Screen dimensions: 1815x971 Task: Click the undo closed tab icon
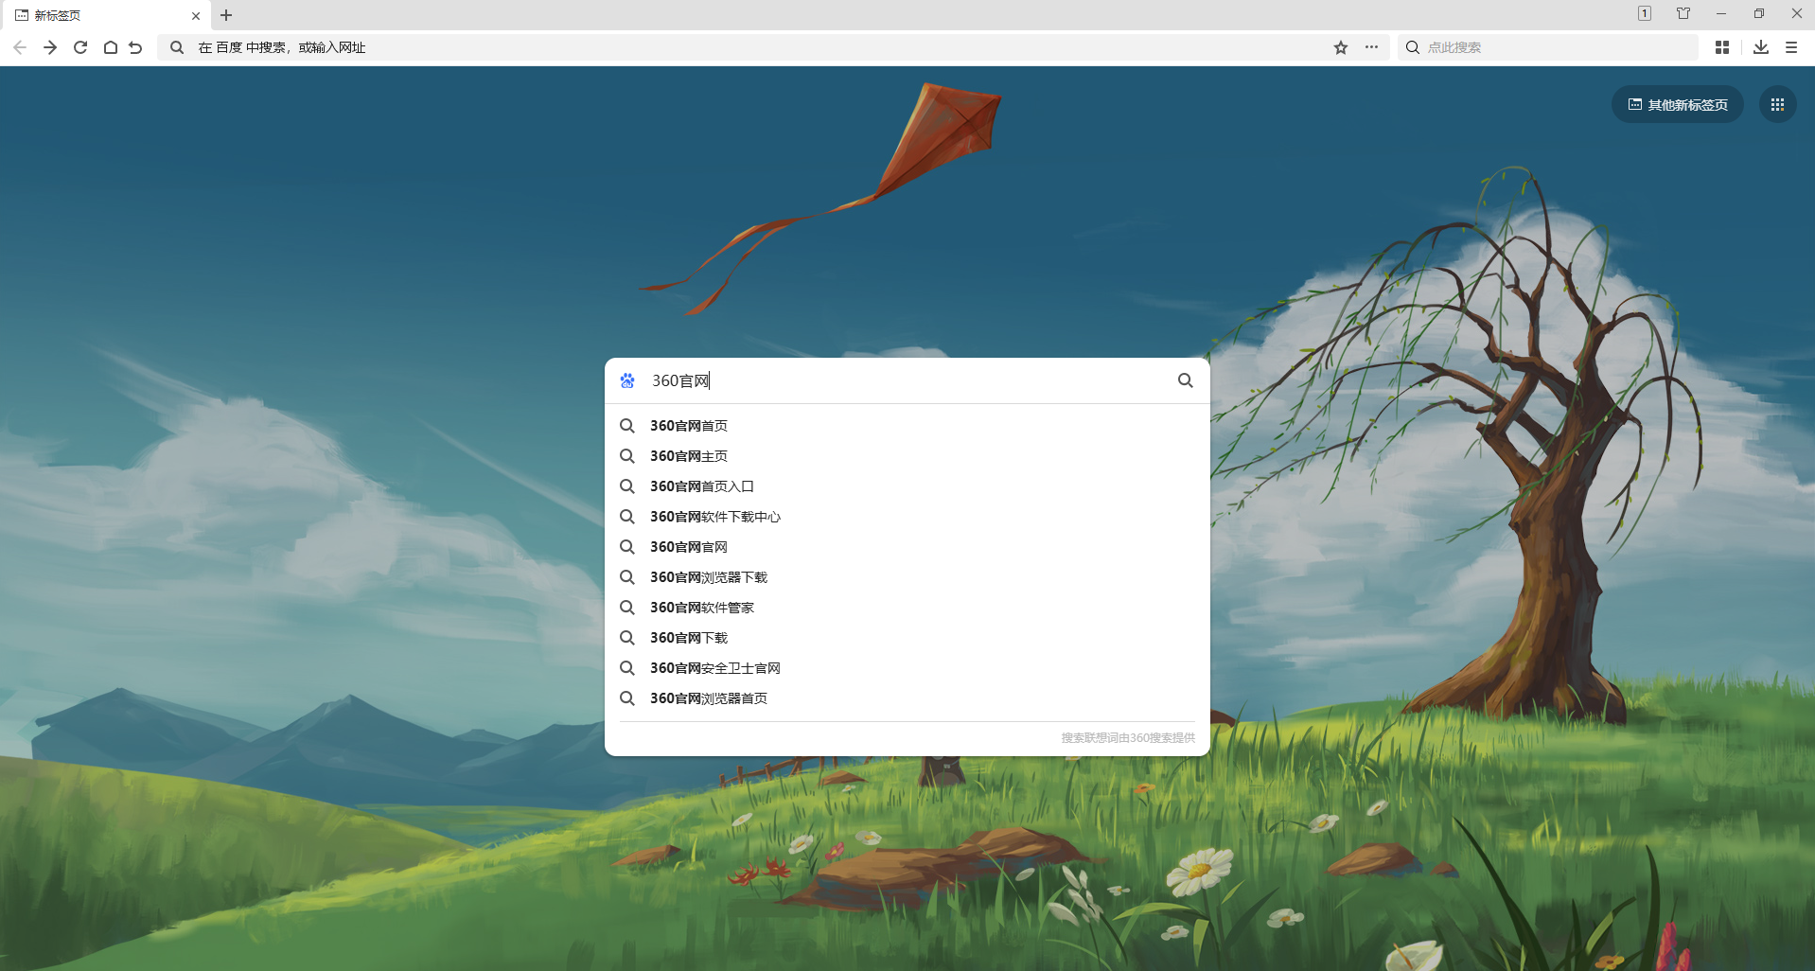pyautogui.click(x=135, y=47)
